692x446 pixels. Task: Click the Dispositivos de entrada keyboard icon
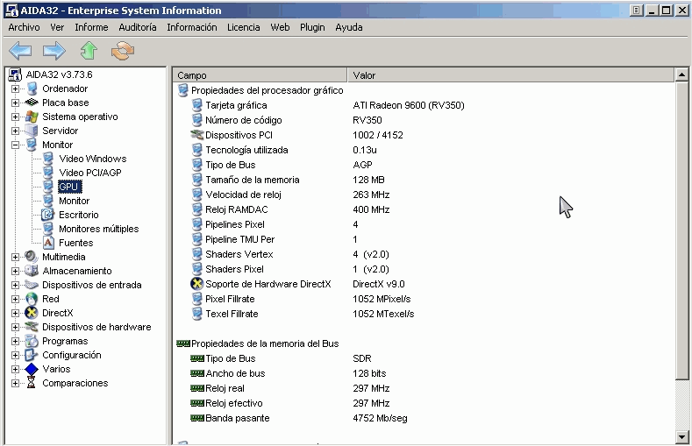point(32,285)
